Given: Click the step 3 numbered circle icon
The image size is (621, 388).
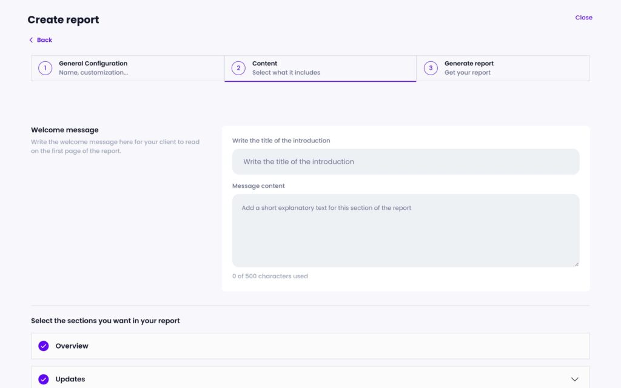Looking at the screenshot, I should point(431,68).
